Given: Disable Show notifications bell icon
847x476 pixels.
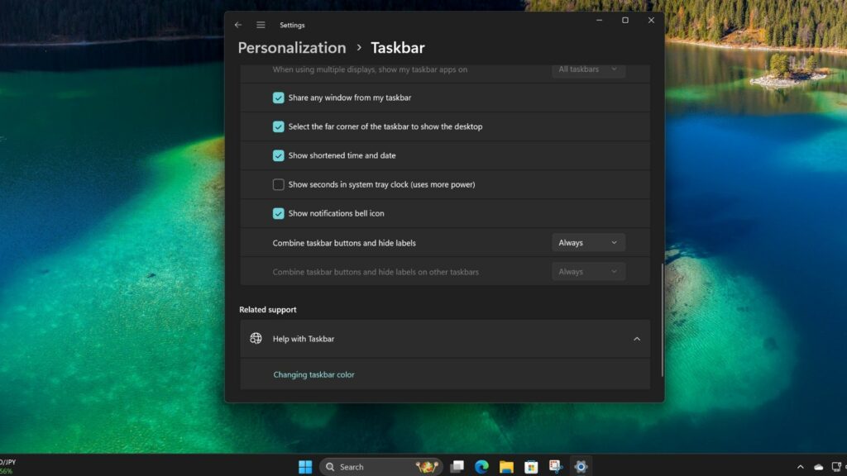Looking at the screenshot, I should 279,213.
